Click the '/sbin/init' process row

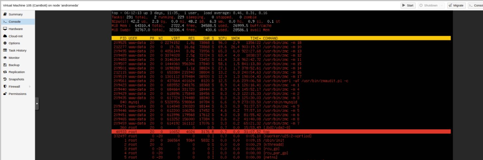pos(281,140)
